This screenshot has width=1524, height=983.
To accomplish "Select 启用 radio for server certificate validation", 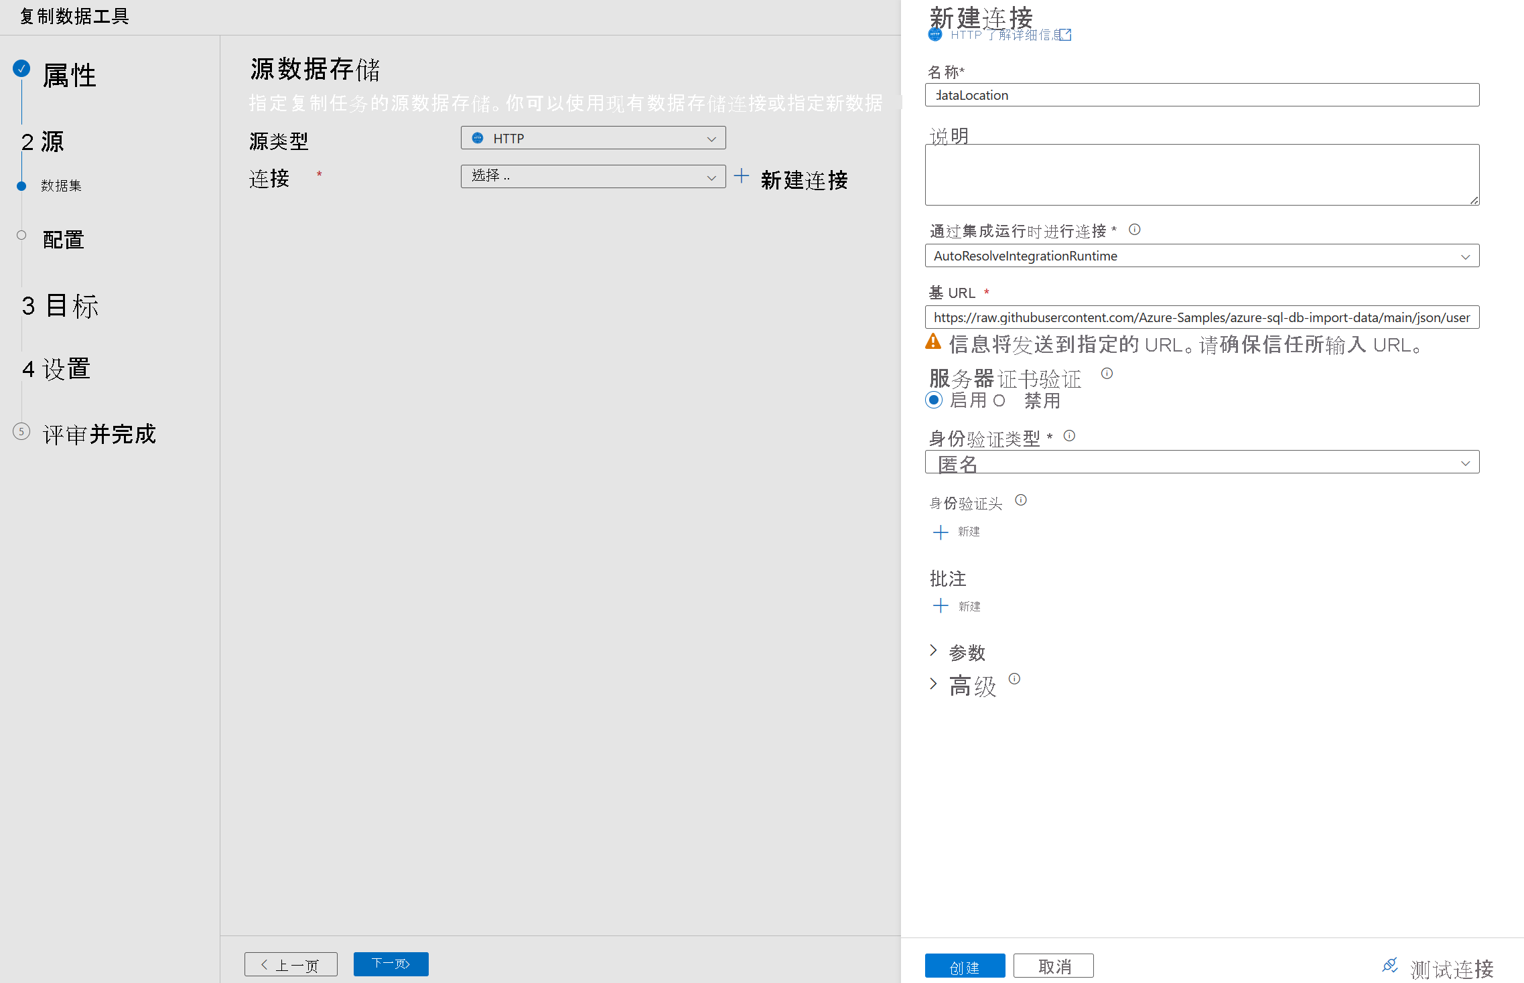I will [x=934, y=400].
